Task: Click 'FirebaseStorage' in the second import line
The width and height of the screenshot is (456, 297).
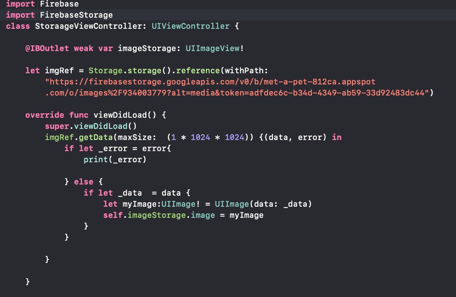Action: point(76,15)
